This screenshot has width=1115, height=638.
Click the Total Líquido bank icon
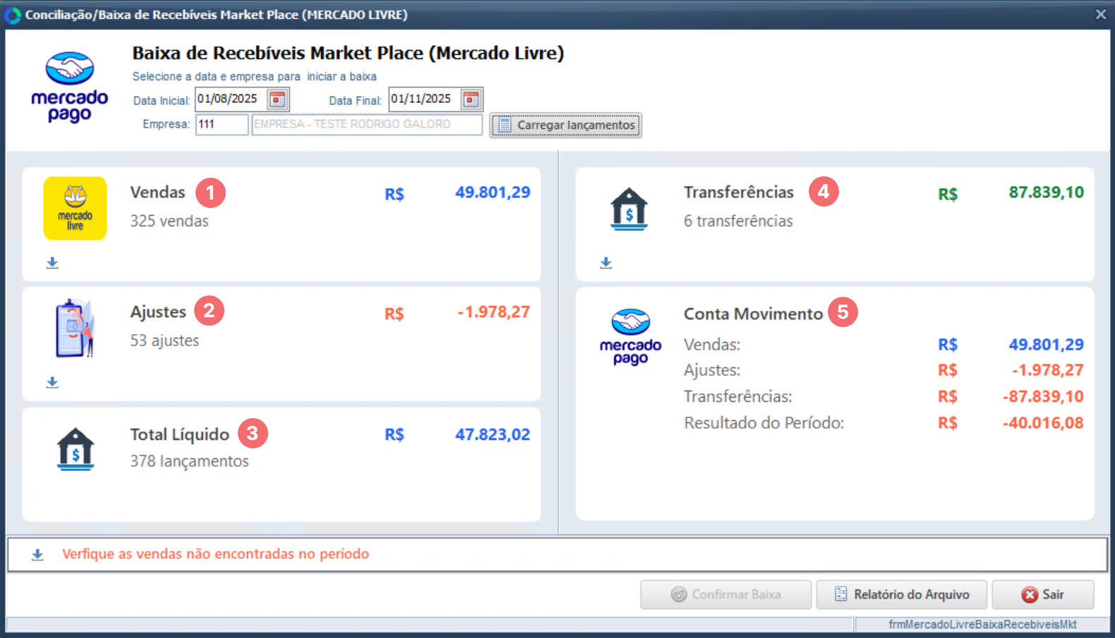(75, 449)
